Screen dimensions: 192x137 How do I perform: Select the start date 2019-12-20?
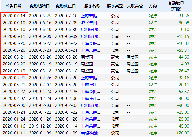coord(40,126)
